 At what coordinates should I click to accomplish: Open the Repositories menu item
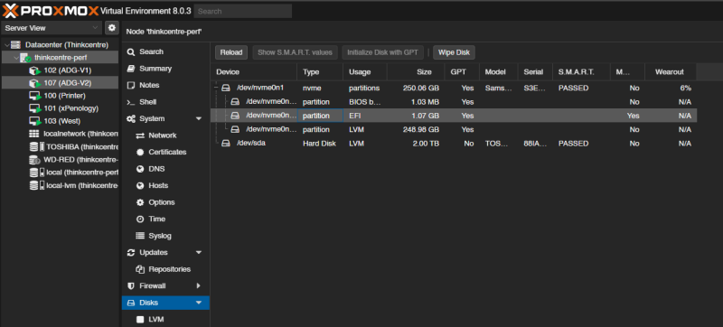(x=166, y=269)
